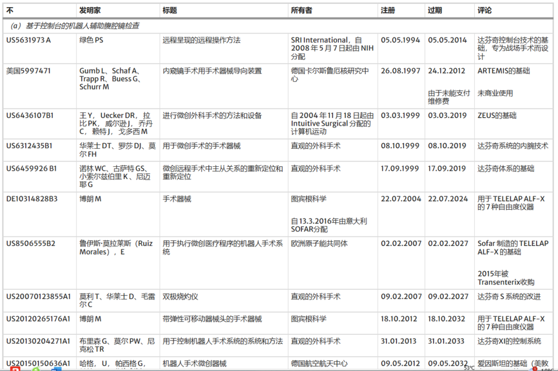Select title 用于微创手术的手术器械
558x371 pixels.
coord(202,146)
